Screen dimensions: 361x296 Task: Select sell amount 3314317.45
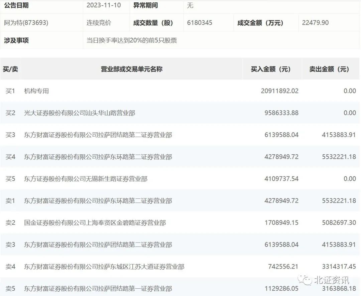click(x=339, y=267)
